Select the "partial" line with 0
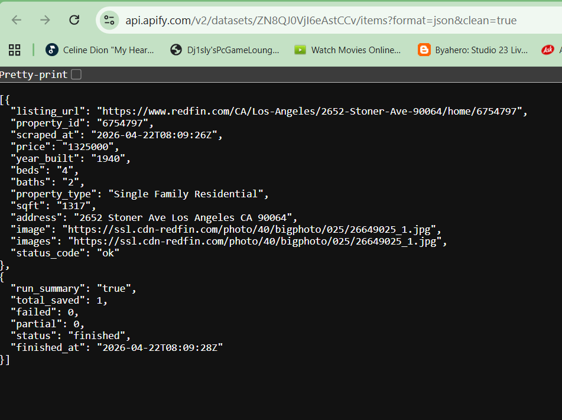The height and width of the screenshot is (420, 562). click(48, 324)
